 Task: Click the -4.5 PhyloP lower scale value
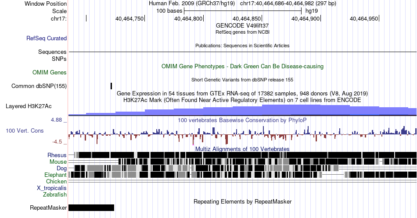[57, 142]
